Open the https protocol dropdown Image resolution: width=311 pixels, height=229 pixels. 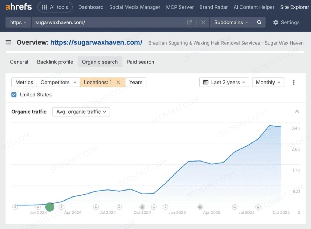click(18, 22)
